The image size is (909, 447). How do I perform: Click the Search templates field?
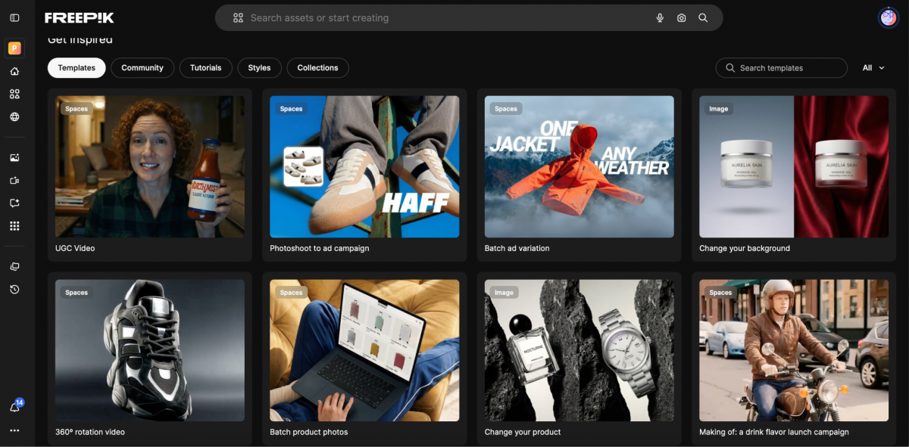point(781,68)
